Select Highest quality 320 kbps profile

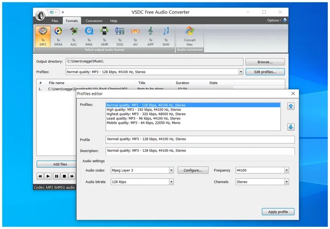click(193, 114)
